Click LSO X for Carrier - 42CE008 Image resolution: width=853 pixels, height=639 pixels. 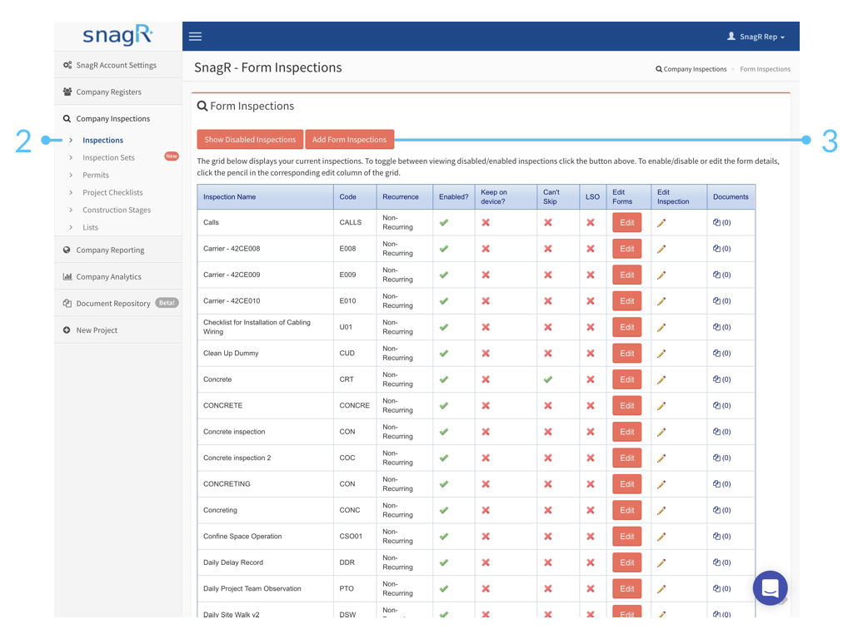pyautogui.click(x=591, y=248)
